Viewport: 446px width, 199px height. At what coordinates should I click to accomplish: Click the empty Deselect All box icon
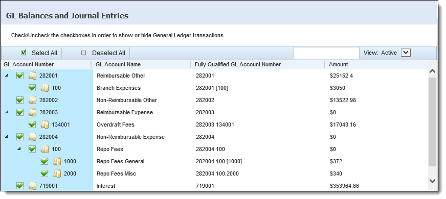(x=84, y=53)
